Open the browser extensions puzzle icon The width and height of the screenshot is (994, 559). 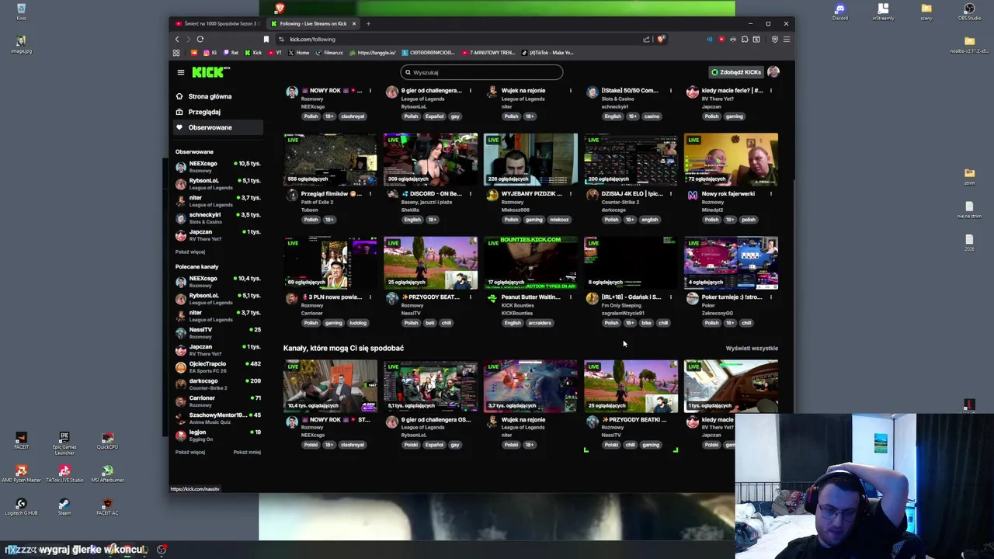coord(745,39)
